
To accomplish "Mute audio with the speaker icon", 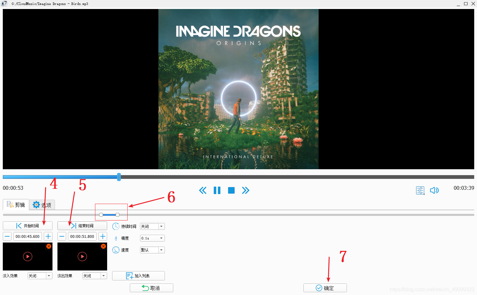I will [x=434, y=190].
